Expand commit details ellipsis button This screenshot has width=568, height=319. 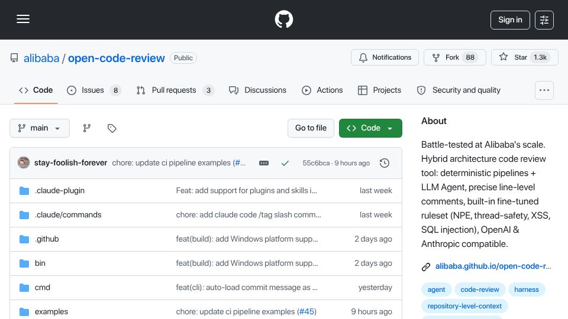[x=264, y=163]
